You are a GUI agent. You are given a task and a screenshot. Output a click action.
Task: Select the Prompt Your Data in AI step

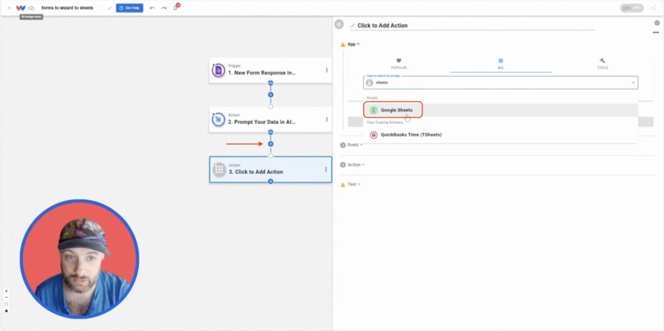[x=270, y=119]
